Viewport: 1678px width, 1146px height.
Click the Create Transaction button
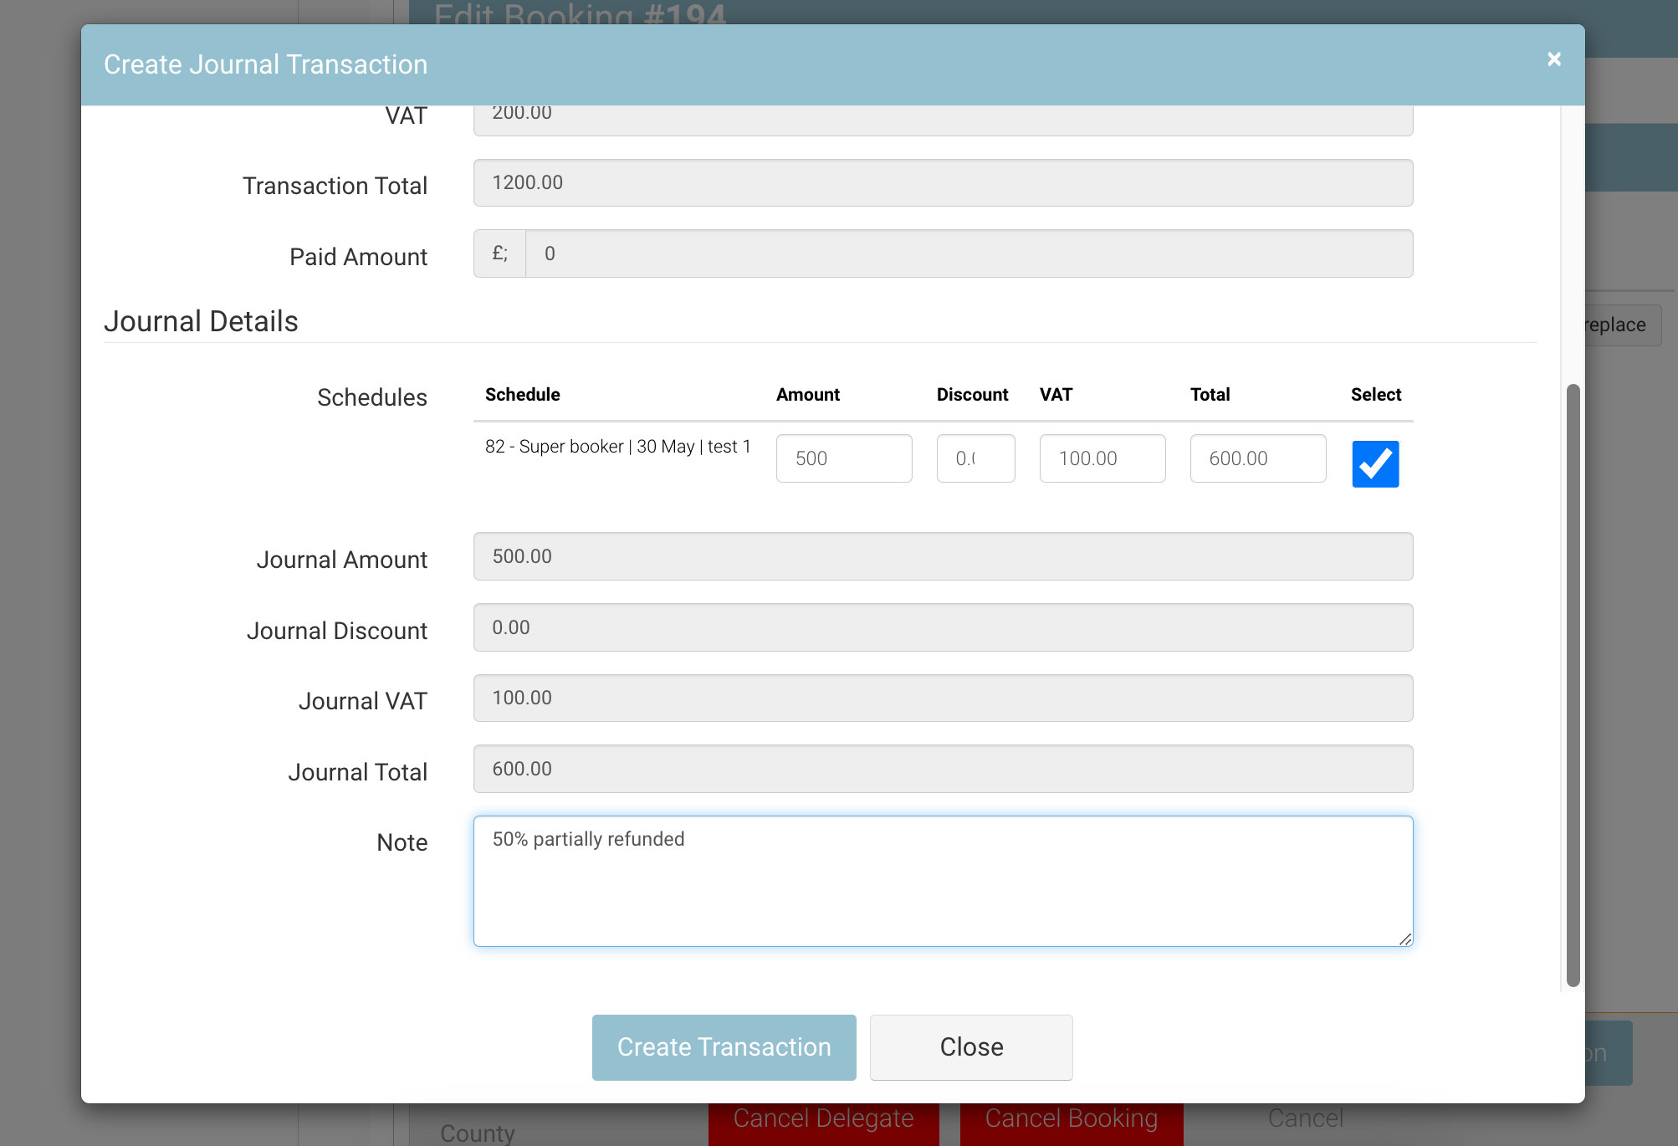(723, 1046)
